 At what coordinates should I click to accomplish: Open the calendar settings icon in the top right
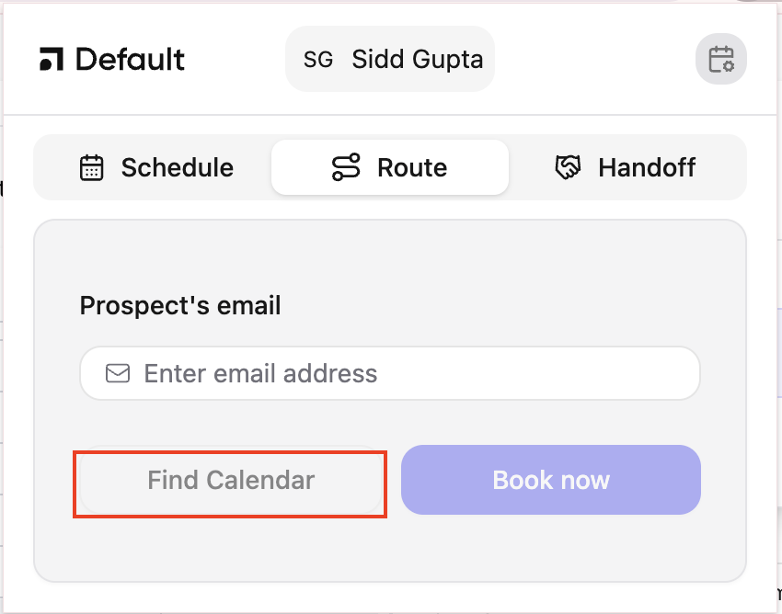(720, 60)
